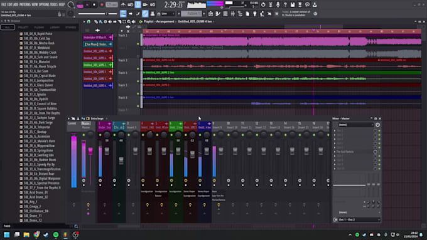
Task: Open the OPTIONS menu
Action: coord(44,4)
